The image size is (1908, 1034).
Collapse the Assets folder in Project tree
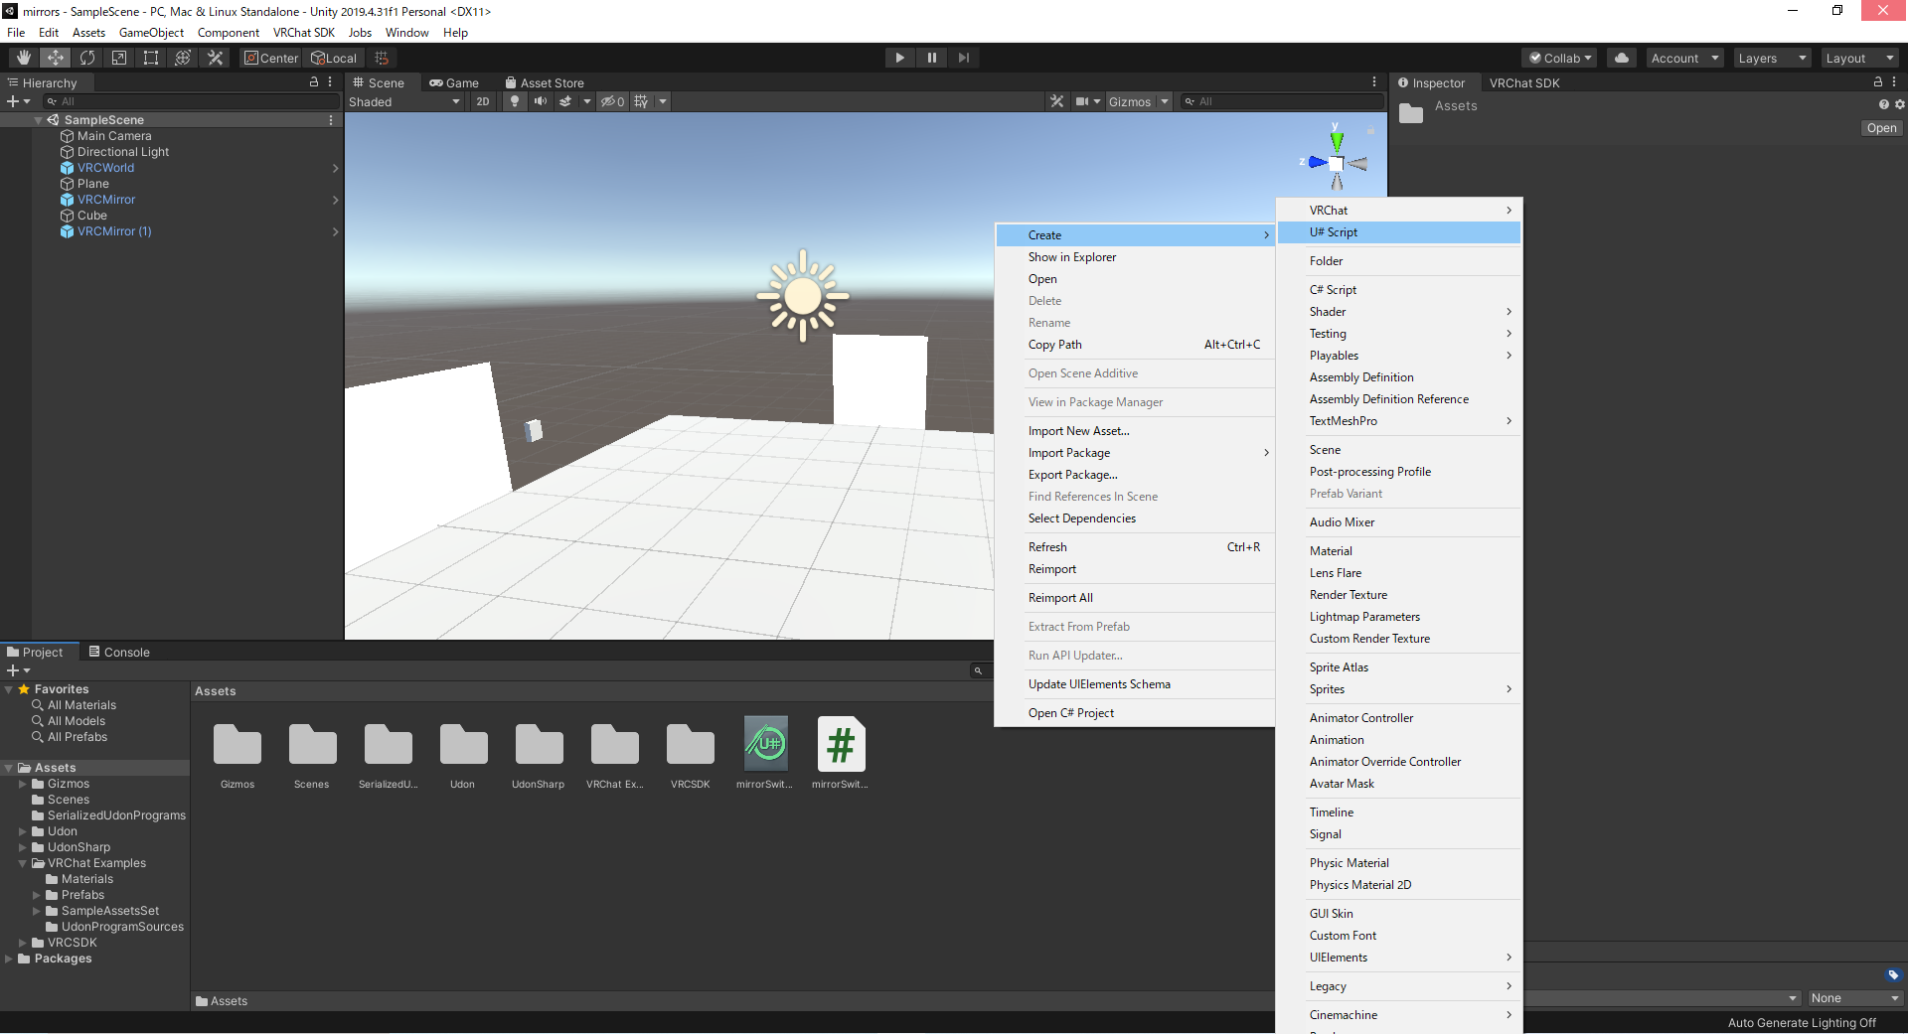pos(9,768)
